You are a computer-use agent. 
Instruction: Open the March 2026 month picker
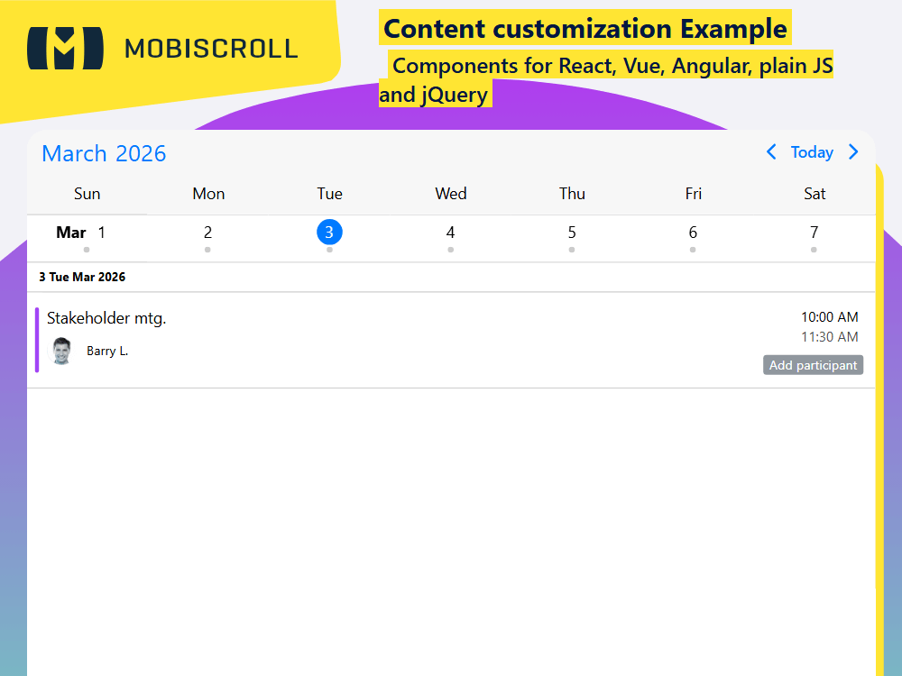pyautogui.click(x=103, y=153)
